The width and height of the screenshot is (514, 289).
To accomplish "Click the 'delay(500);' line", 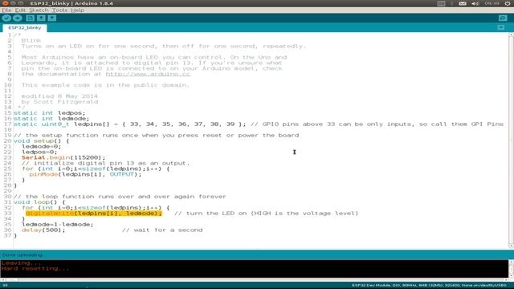I will [x=43, y=230].
